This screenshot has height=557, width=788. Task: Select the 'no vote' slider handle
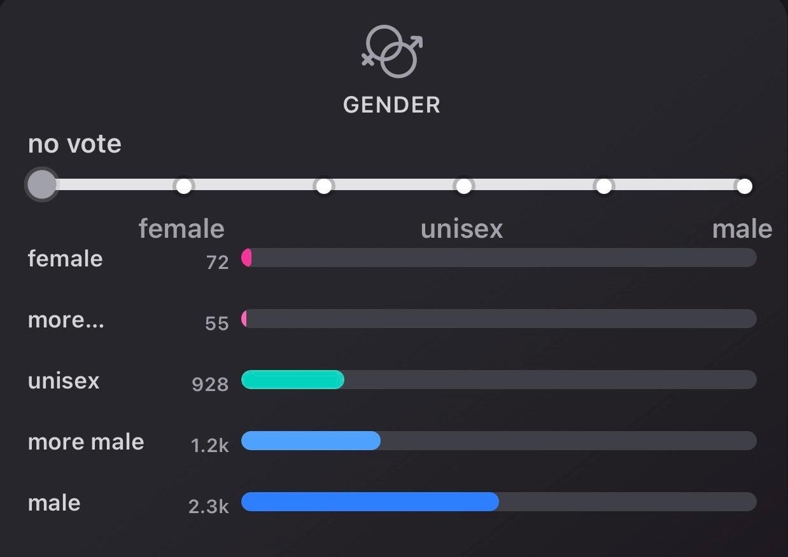(41, 185)
